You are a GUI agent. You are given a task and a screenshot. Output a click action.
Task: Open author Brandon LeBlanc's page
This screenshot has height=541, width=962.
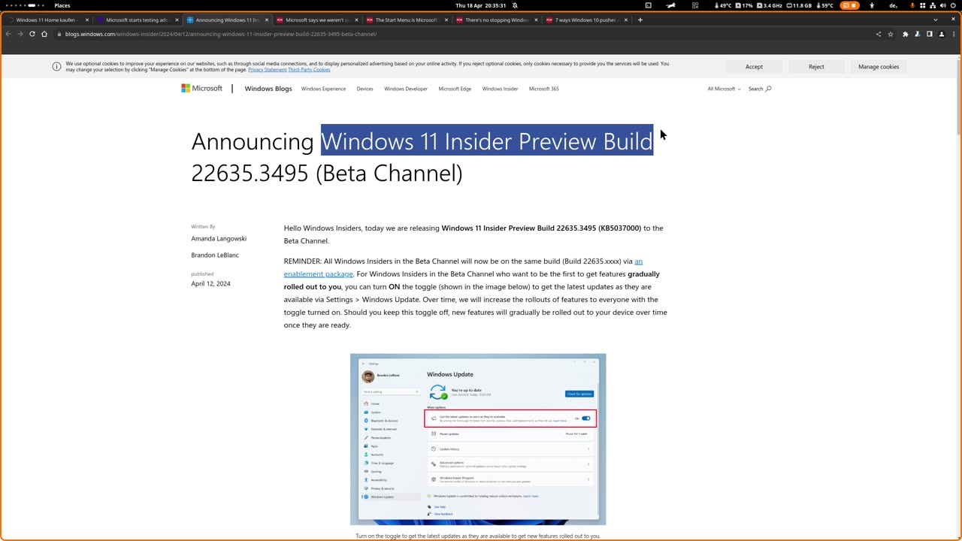[215, 255]
